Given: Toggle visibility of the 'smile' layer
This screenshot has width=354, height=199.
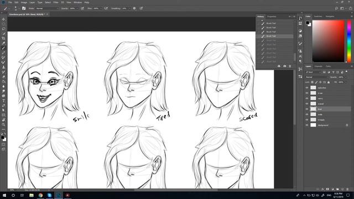Looking at the screenshot, I should coord(307,114).
